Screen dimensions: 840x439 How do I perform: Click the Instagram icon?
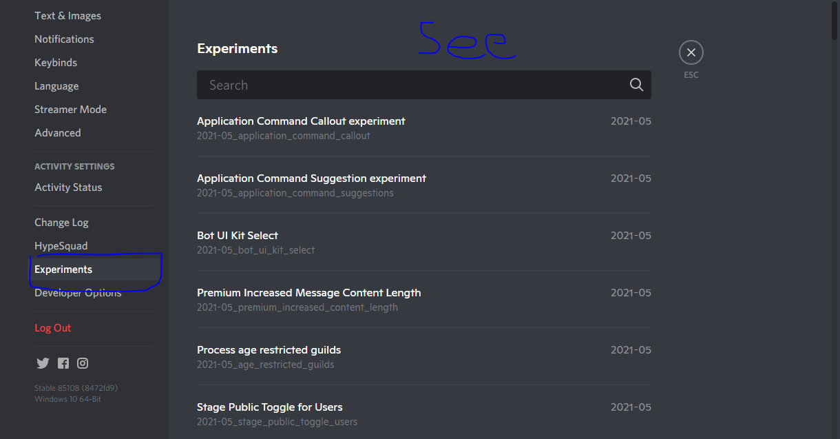83,363
